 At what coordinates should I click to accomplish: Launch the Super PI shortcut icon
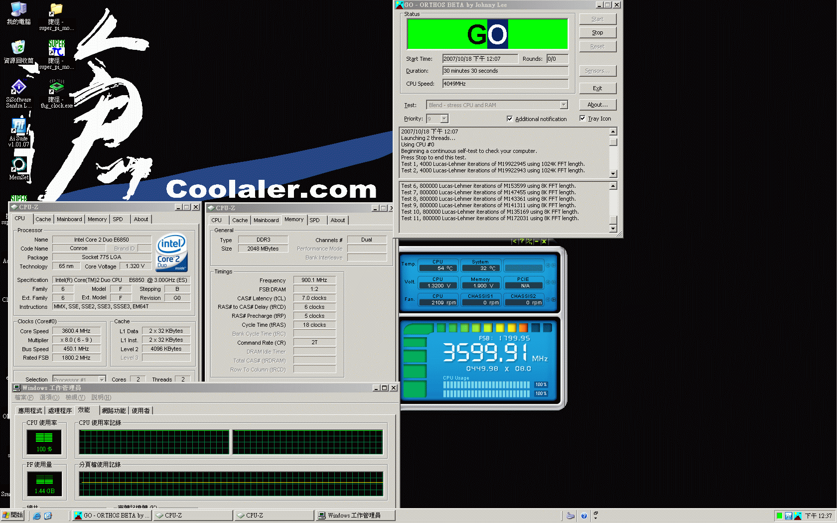pyautogui.click(x=56, y=55)
